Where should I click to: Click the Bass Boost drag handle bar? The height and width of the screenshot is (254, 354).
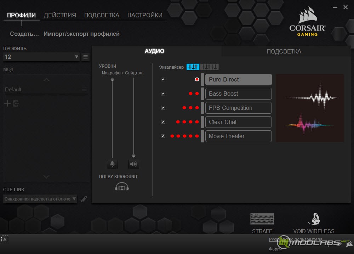pos(202,94)
